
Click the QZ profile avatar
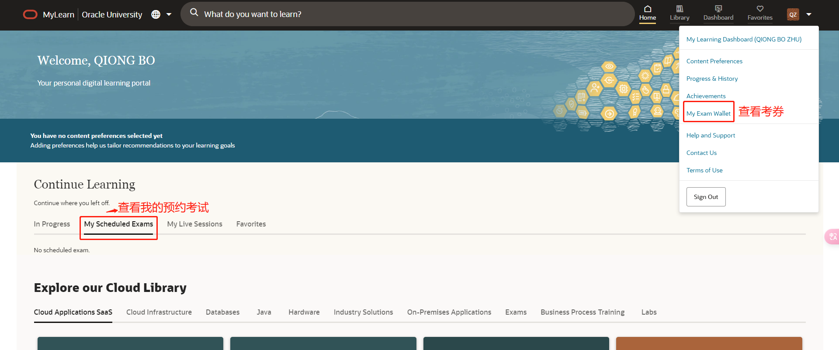click(x=793, y=14)
